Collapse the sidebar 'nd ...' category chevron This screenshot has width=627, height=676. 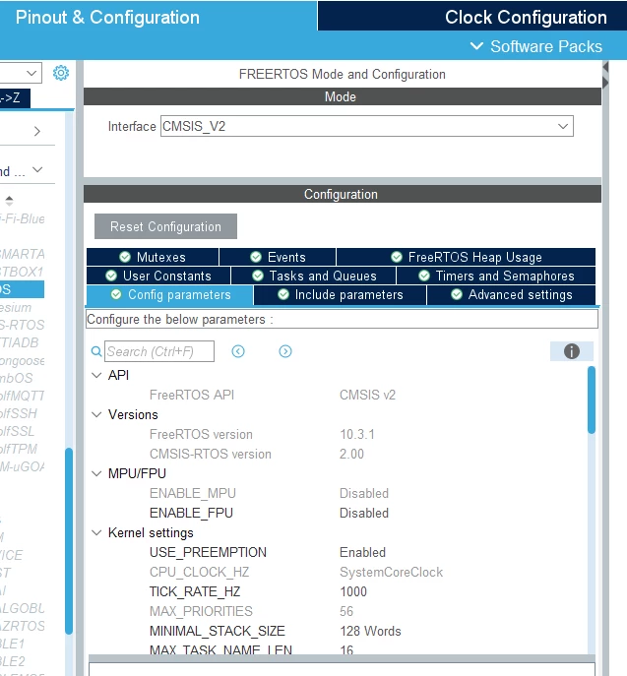point(37,170)
